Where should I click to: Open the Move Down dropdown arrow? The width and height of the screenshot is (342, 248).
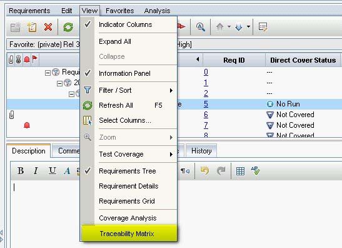click(248, 27)
